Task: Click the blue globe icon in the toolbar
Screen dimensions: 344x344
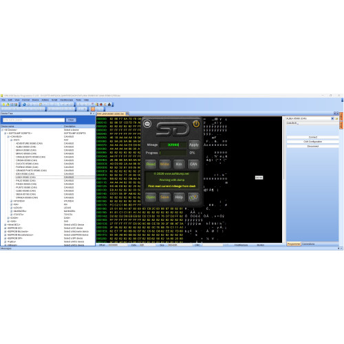Action: coord(24,105)
